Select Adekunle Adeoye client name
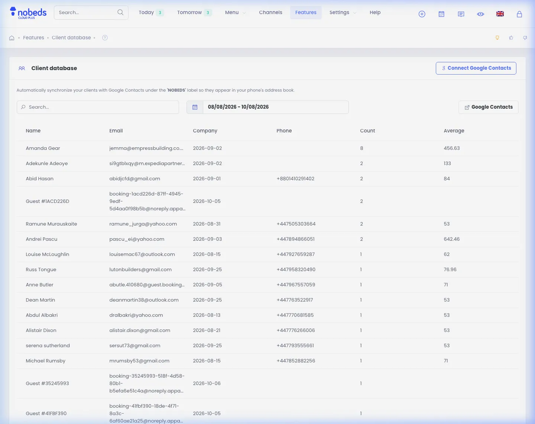 (x=47, y=164)
